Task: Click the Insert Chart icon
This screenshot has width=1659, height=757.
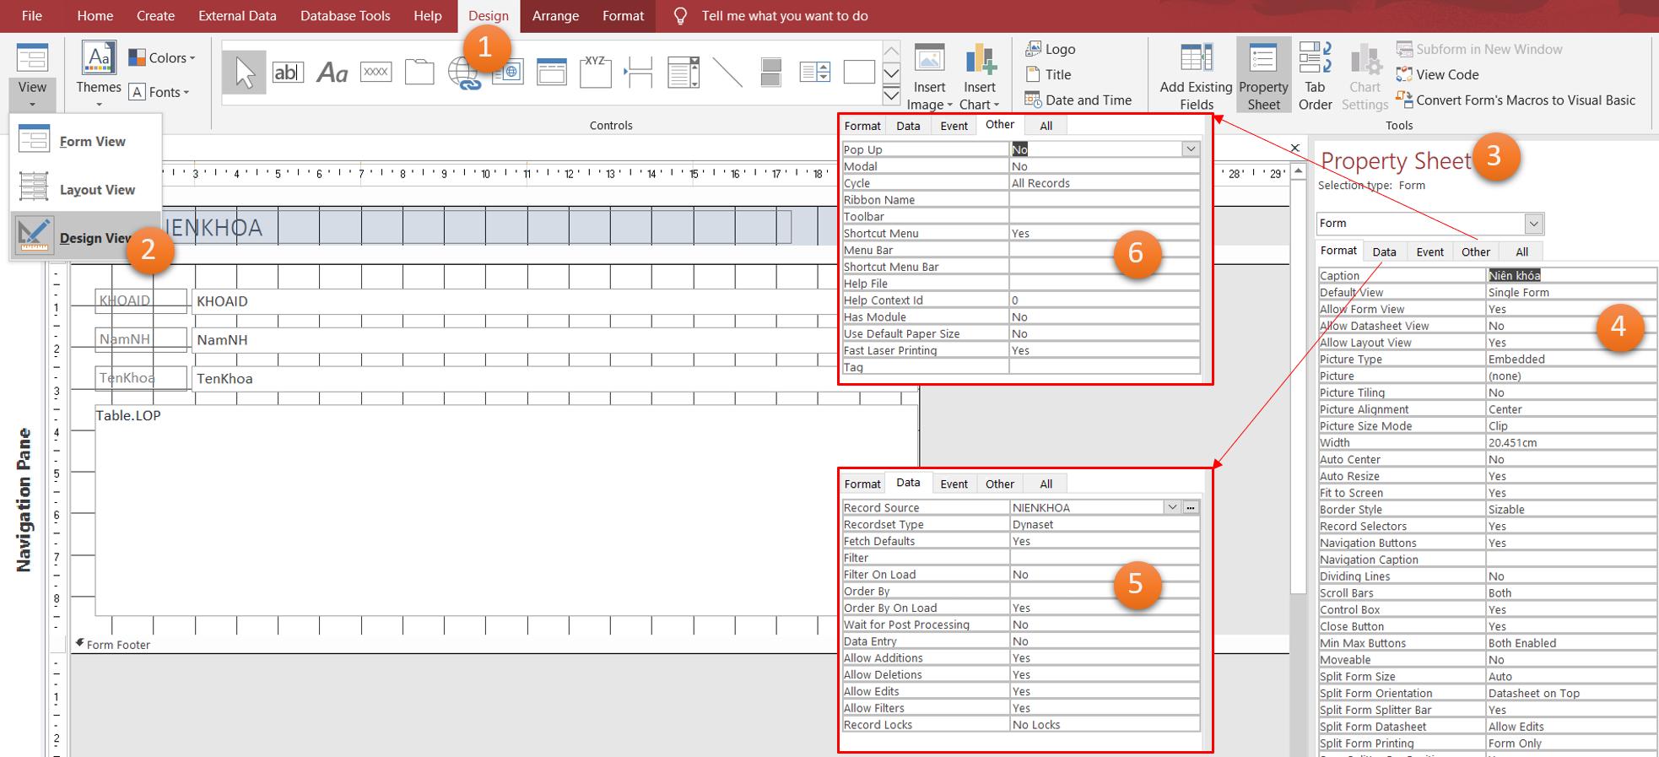Action: (x=980, y=59)
